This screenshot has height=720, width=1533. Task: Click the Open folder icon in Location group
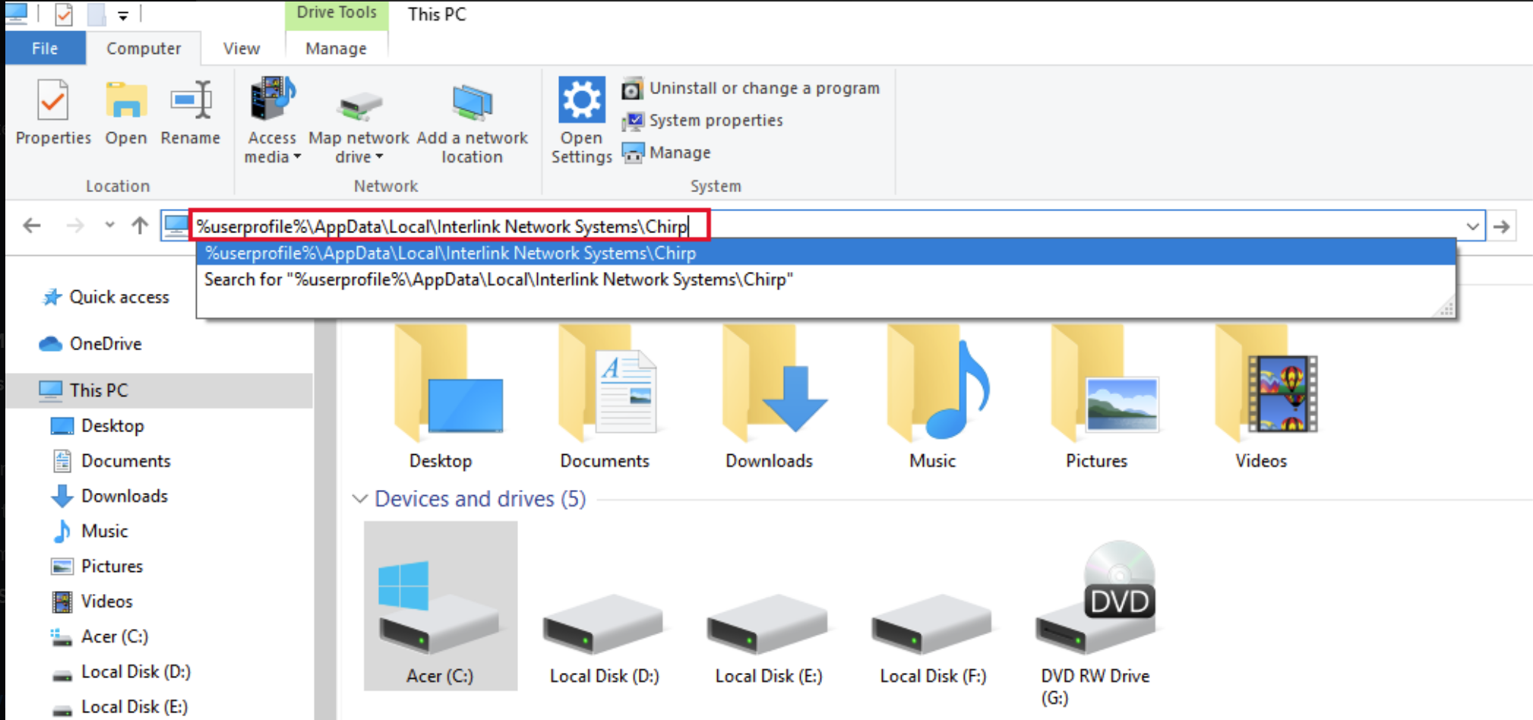(126, 101)
